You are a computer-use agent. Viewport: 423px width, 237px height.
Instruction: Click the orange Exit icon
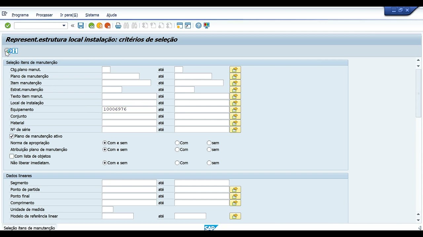click(99, 25)
